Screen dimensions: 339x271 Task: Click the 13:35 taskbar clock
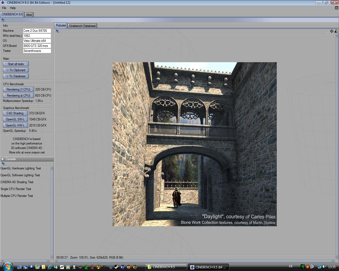point(332,267)
